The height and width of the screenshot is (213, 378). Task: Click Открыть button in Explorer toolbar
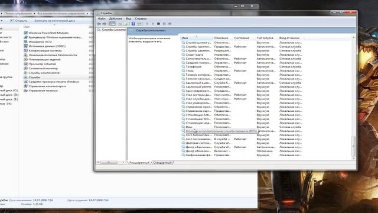point(18,21)
